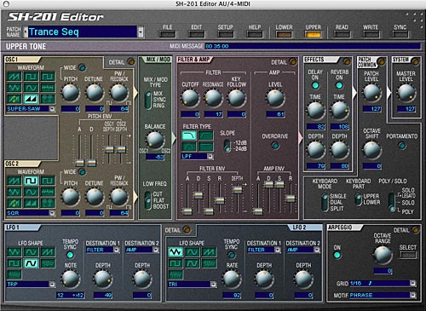The image size is (426, 311).
Task: Toggle OSC2 Wide LED
Action: 82,172
